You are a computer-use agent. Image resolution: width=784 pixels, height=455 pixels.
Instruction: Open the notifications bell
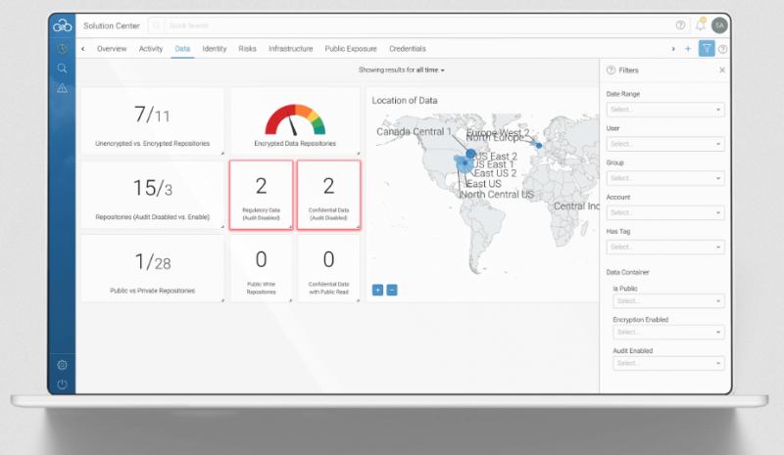point(700,24)
